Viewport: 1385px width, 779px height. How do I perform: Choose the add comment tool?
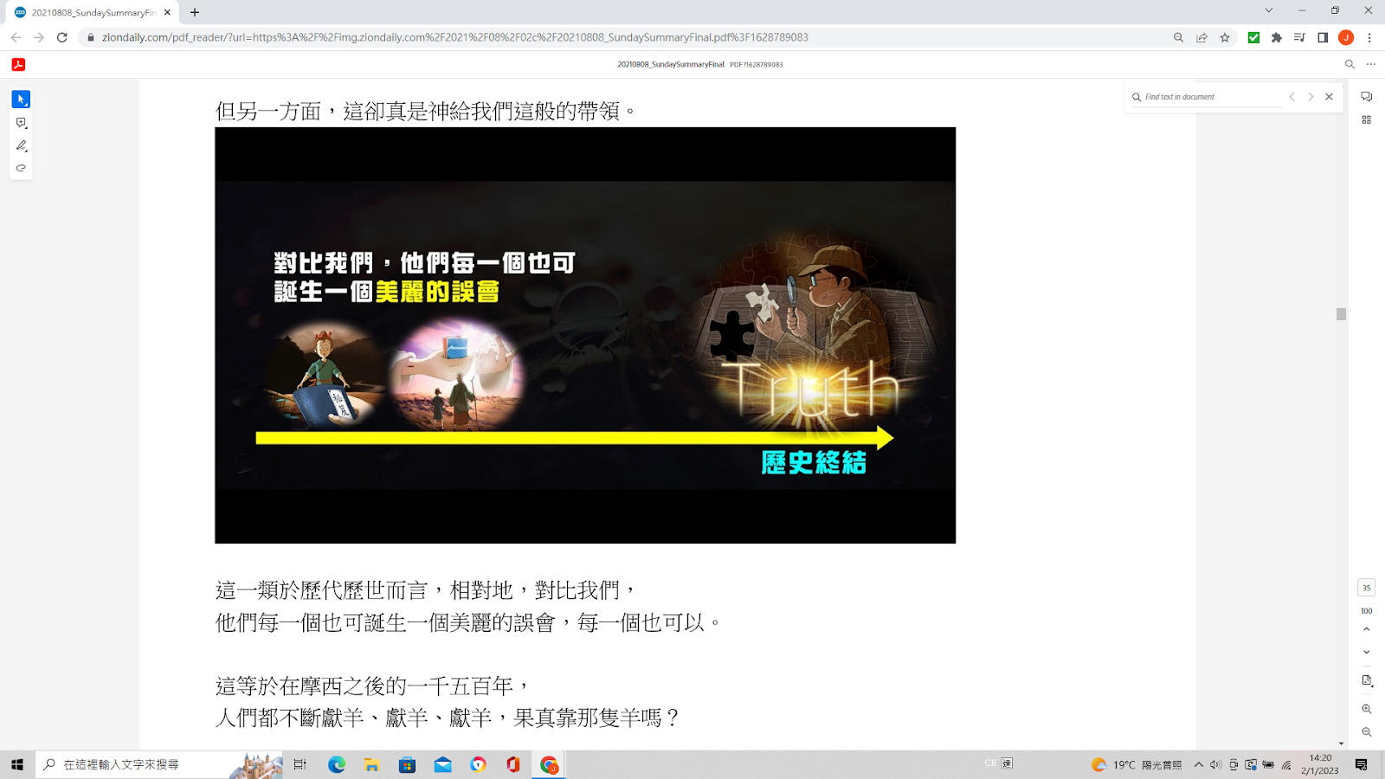point(21,123)
